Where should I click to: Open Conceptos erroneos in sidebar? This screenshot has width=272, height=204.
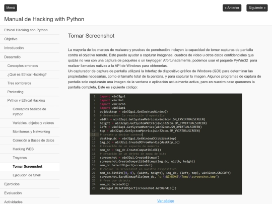(23, 66)
